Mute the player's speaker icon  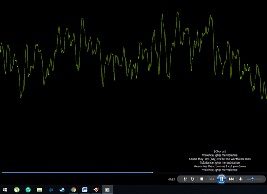tap(241, 179)
